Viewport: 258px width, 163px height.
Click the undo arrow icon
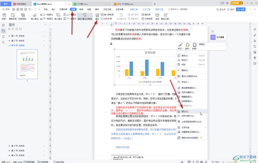pos(29,9)
